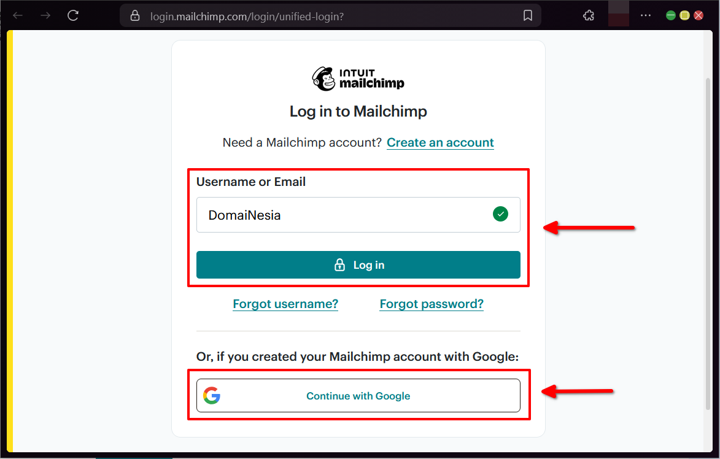Click the bookmark icon in the address bar
720x459 pixels.
[528, 15]
